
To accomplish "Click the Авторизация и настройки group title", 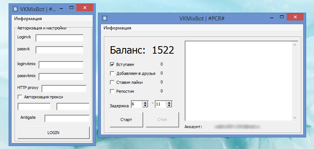I will point(42,28).
